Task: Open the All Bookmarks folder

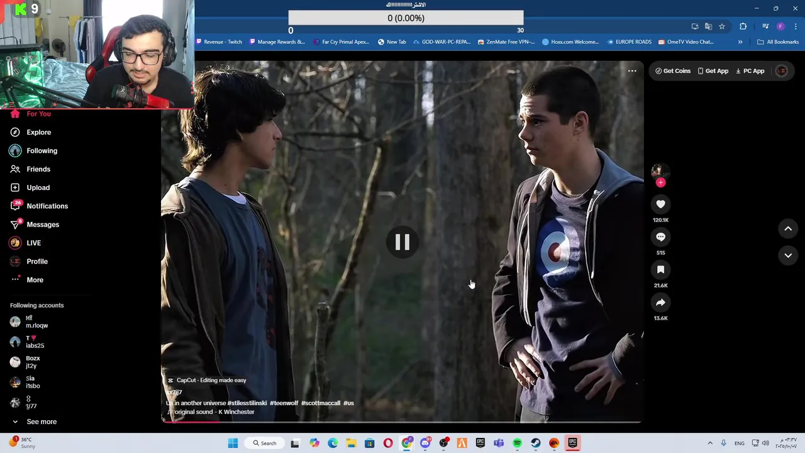Action: pyautogui.click(x=778, y=42)
